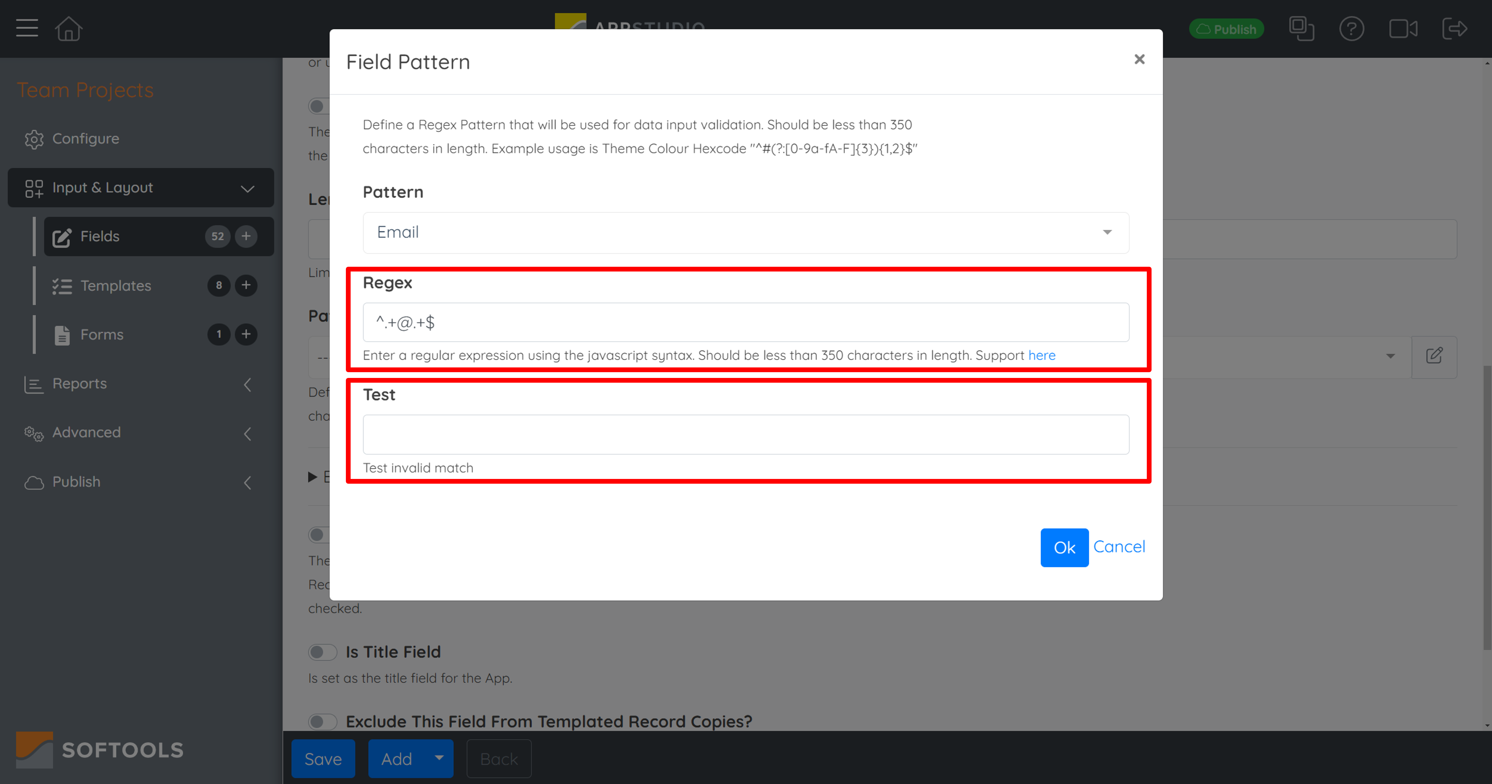Image resolution: width=1492 pixels, height=784 pixels.
Task: Toggle Exclude This Field From Templated Copies
Action: pyautogui.click(x=322, y=722)
